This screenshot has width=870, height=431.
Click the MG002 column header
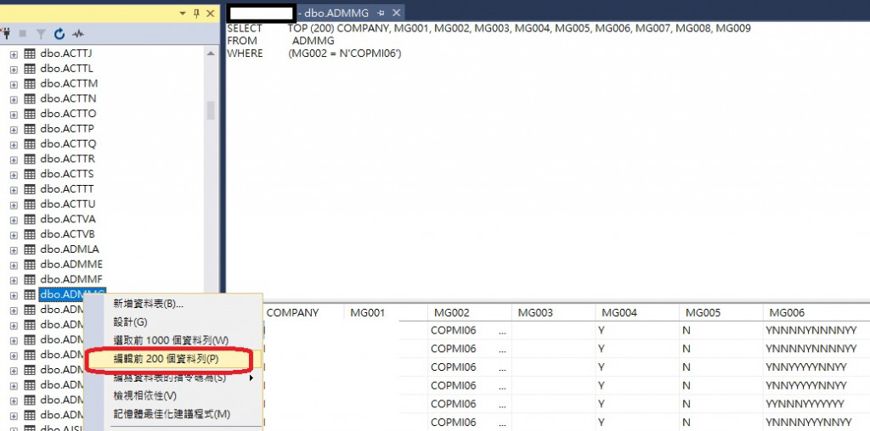(469, 313)
